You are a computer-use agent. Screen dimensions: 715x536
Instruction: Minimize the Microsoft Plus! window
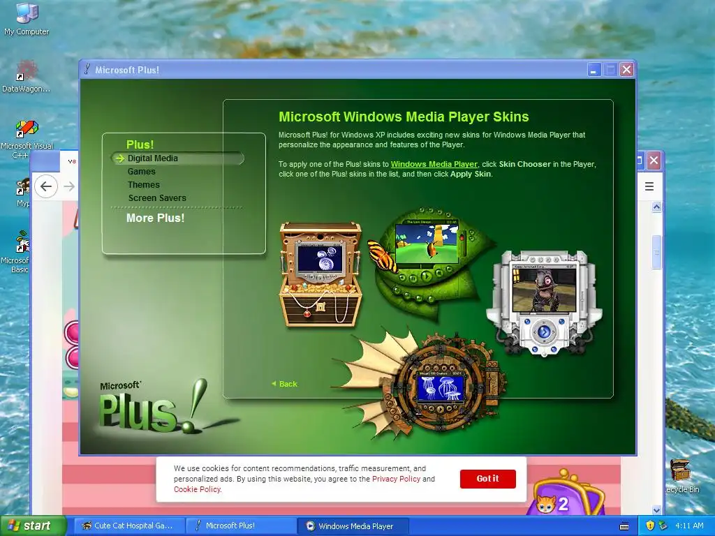coord(594,70)
